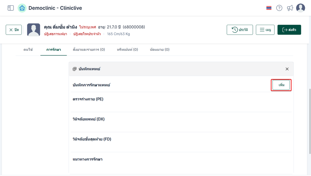Open announcements megaphone icon

(x=290, y=8)
